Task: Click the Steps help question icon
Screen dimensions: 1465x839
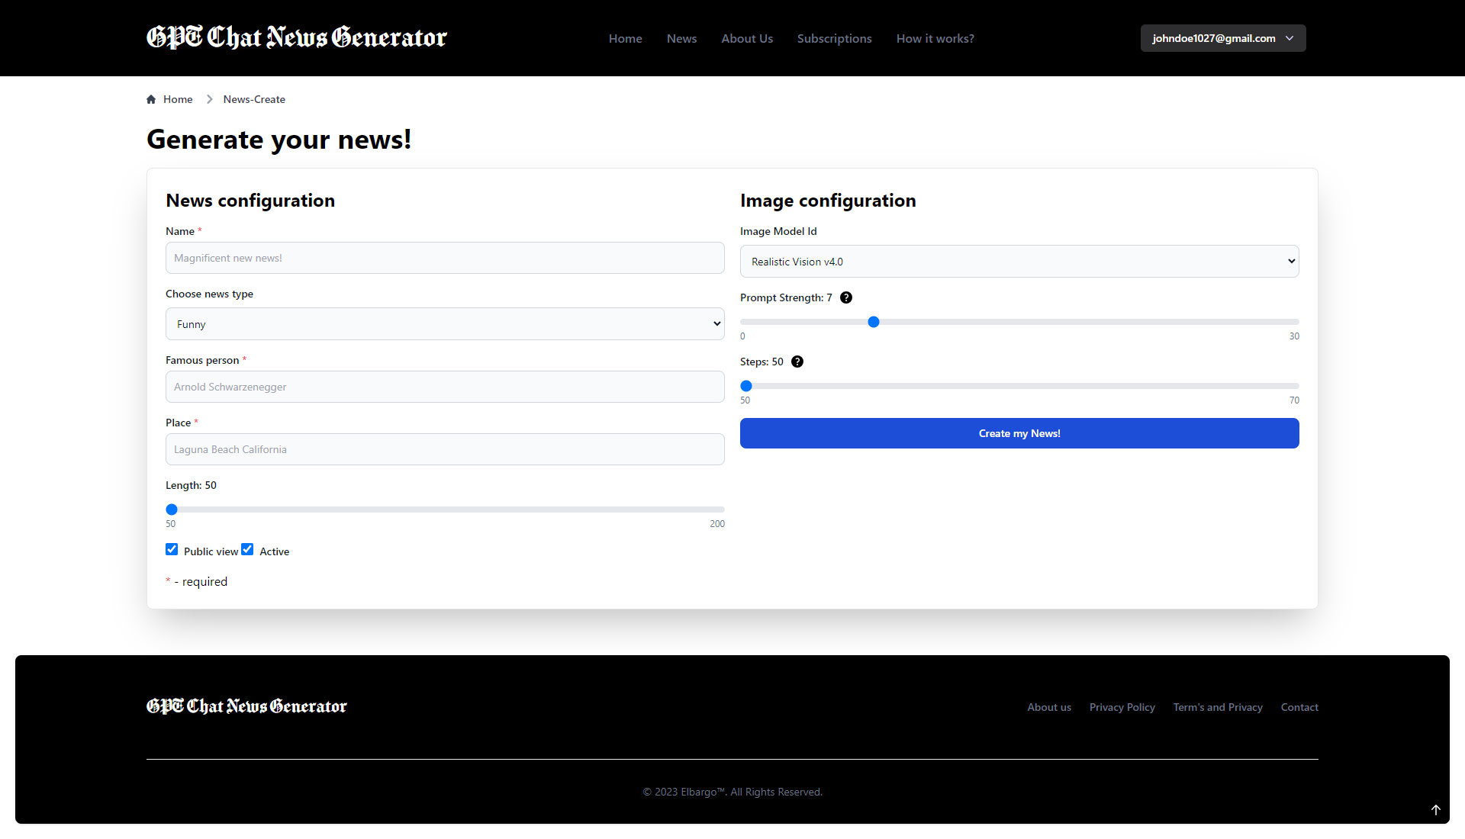Action: (x=797, y=362)
